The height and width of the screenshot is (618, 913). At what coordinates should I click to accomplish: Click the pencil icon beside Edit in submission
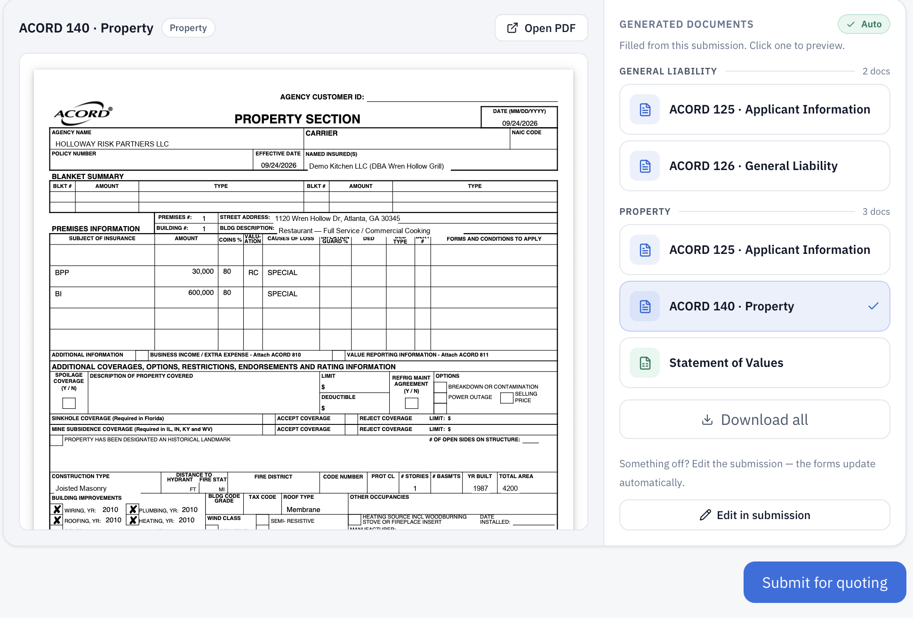pyautogui.click(x=705, y=515)
